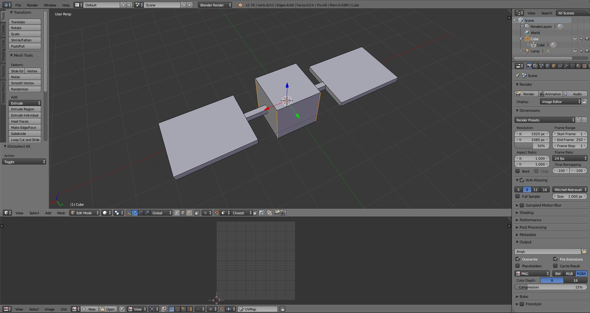Click the Open image button in UV editor
The height and width of the screenshot is (313, 590).
[x=108, y=309]
